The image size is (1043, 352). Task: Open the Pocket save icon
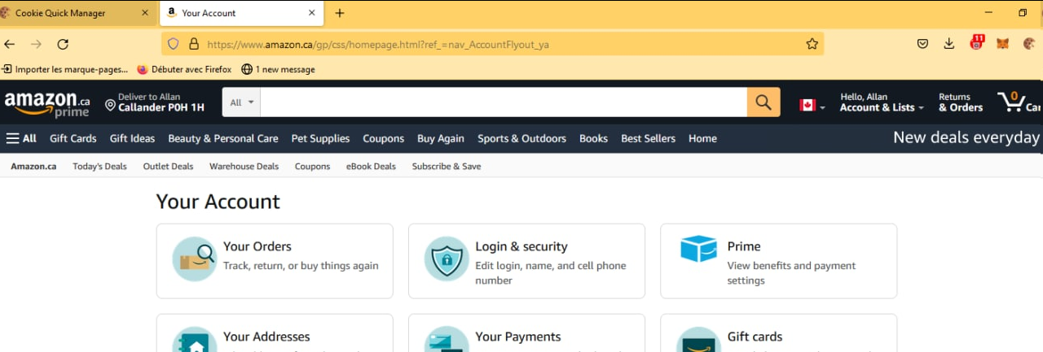922,44
